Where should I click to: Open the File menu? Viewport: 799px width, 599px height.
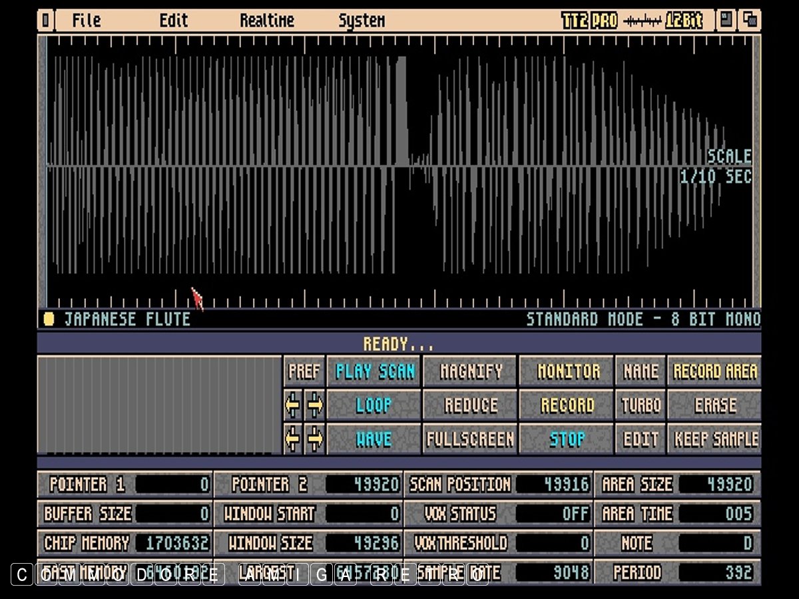[x=87, y=21]
